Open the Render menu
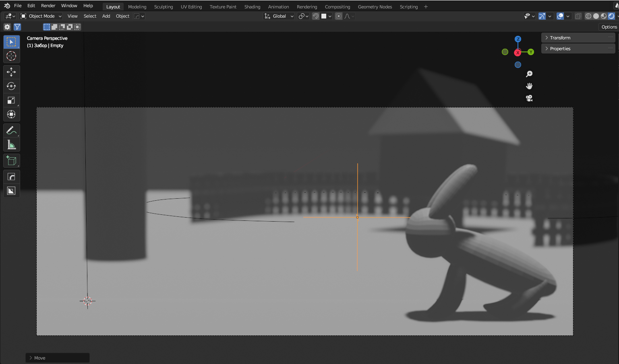This screenshot has width=619, height=364. pyautogui.click(x=48, y=6)
